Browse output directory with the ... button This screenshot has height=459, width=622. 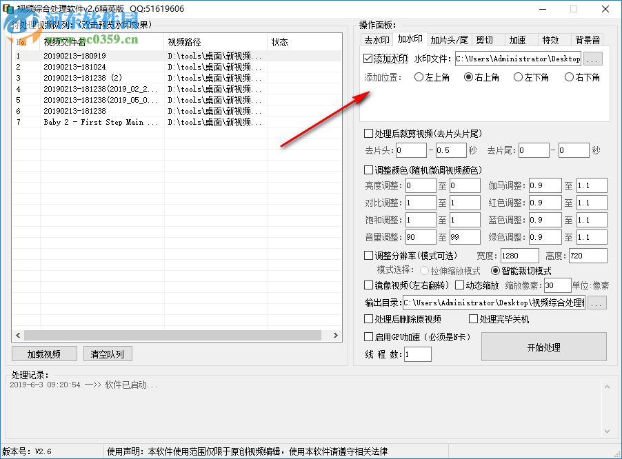[596, 303]
